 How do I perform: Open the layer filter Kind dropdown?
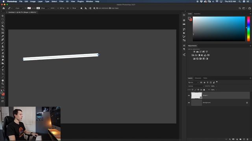tap(193, 83)
